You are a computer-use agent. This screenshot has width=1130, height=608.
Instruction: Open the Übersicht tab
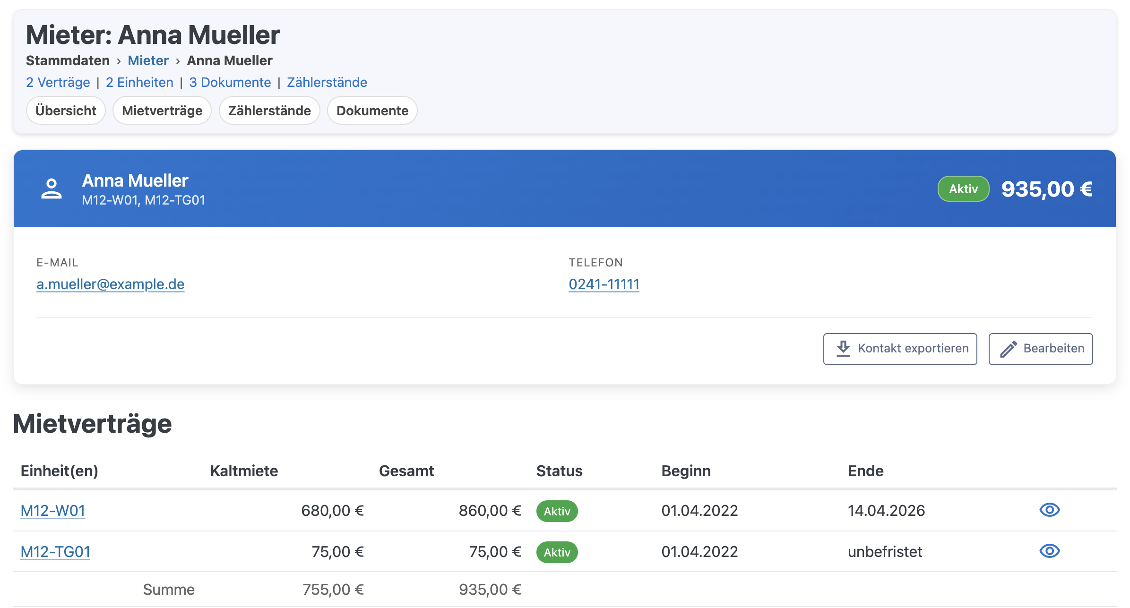pyautogui.click(x=66, y=111)
